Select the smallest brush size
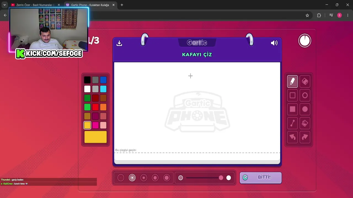This screenshot has height=198, width=353. point(121,178)
